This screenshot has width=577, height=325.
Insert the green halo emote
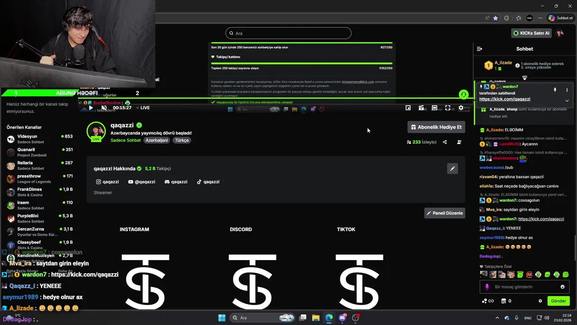click(520, 274)
